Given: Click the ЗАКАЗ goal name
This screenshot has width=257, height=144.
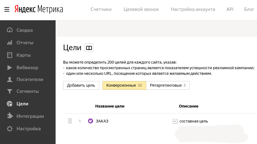Looking at the screenshot, I should pos(102,121).
